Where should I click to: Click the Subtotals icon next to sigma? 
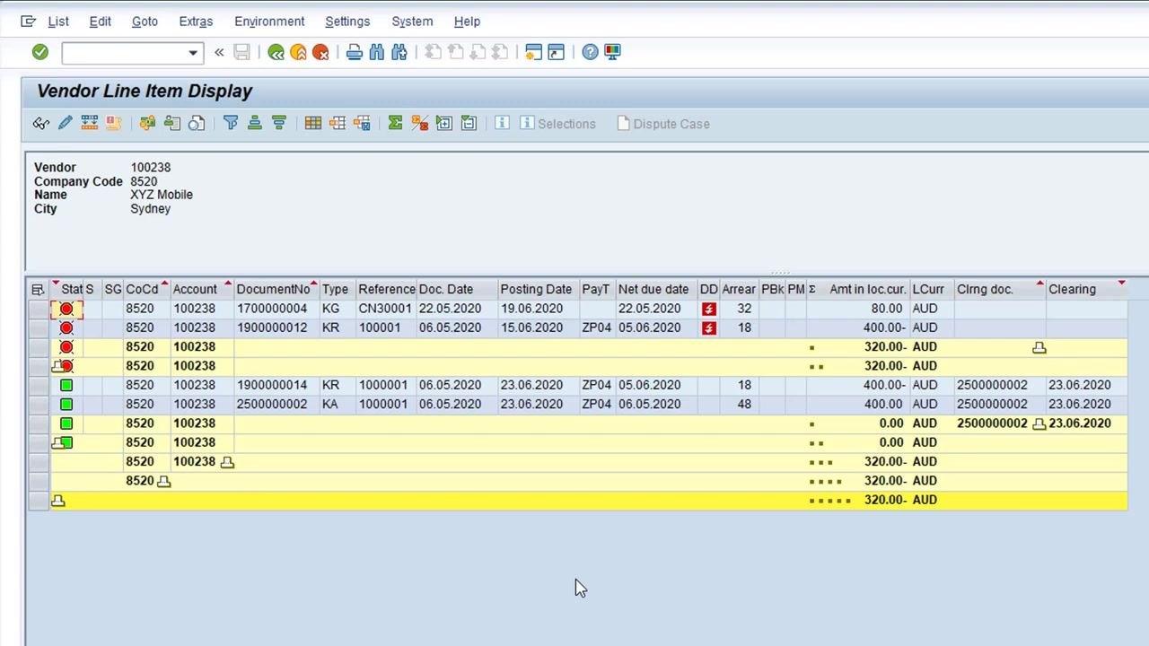pyautogui.click(x=419, y=124)
